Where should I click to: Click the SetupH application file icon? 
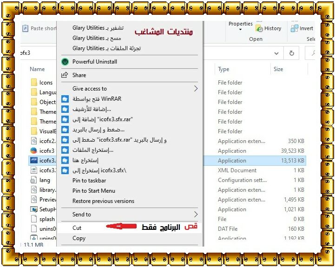[x=34, y=209]
